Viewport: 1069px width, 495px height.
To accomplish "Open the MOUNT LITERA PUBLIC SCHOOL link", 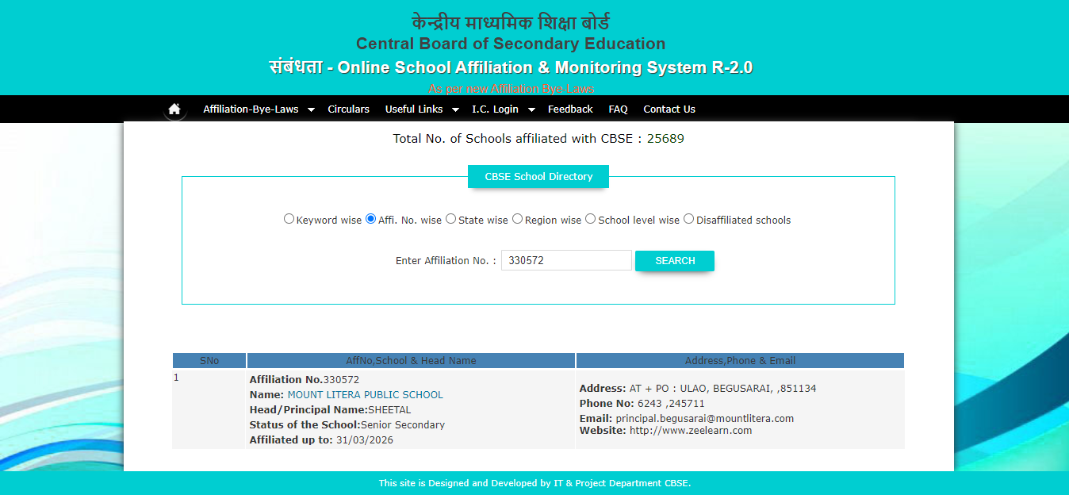I will click(x=366, y=395).
